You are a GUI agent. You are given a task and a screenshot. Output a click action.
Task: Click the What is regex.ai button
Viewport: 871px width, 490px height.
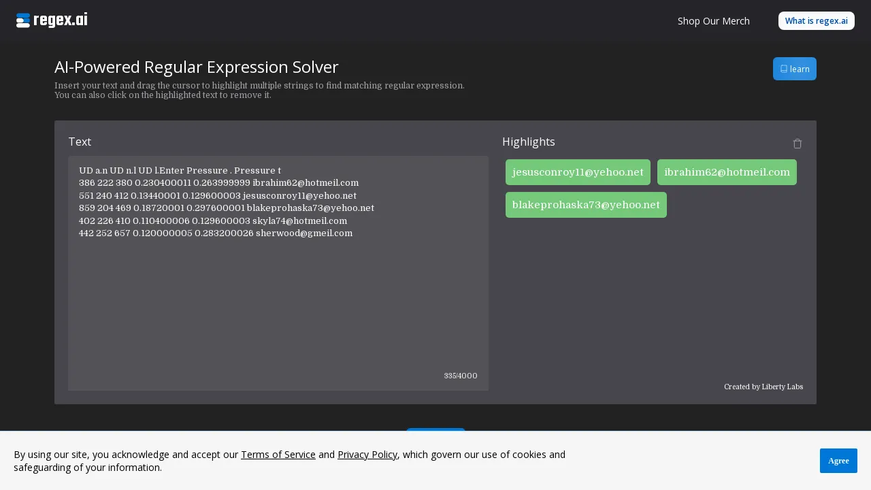click(x=817, y=21)
